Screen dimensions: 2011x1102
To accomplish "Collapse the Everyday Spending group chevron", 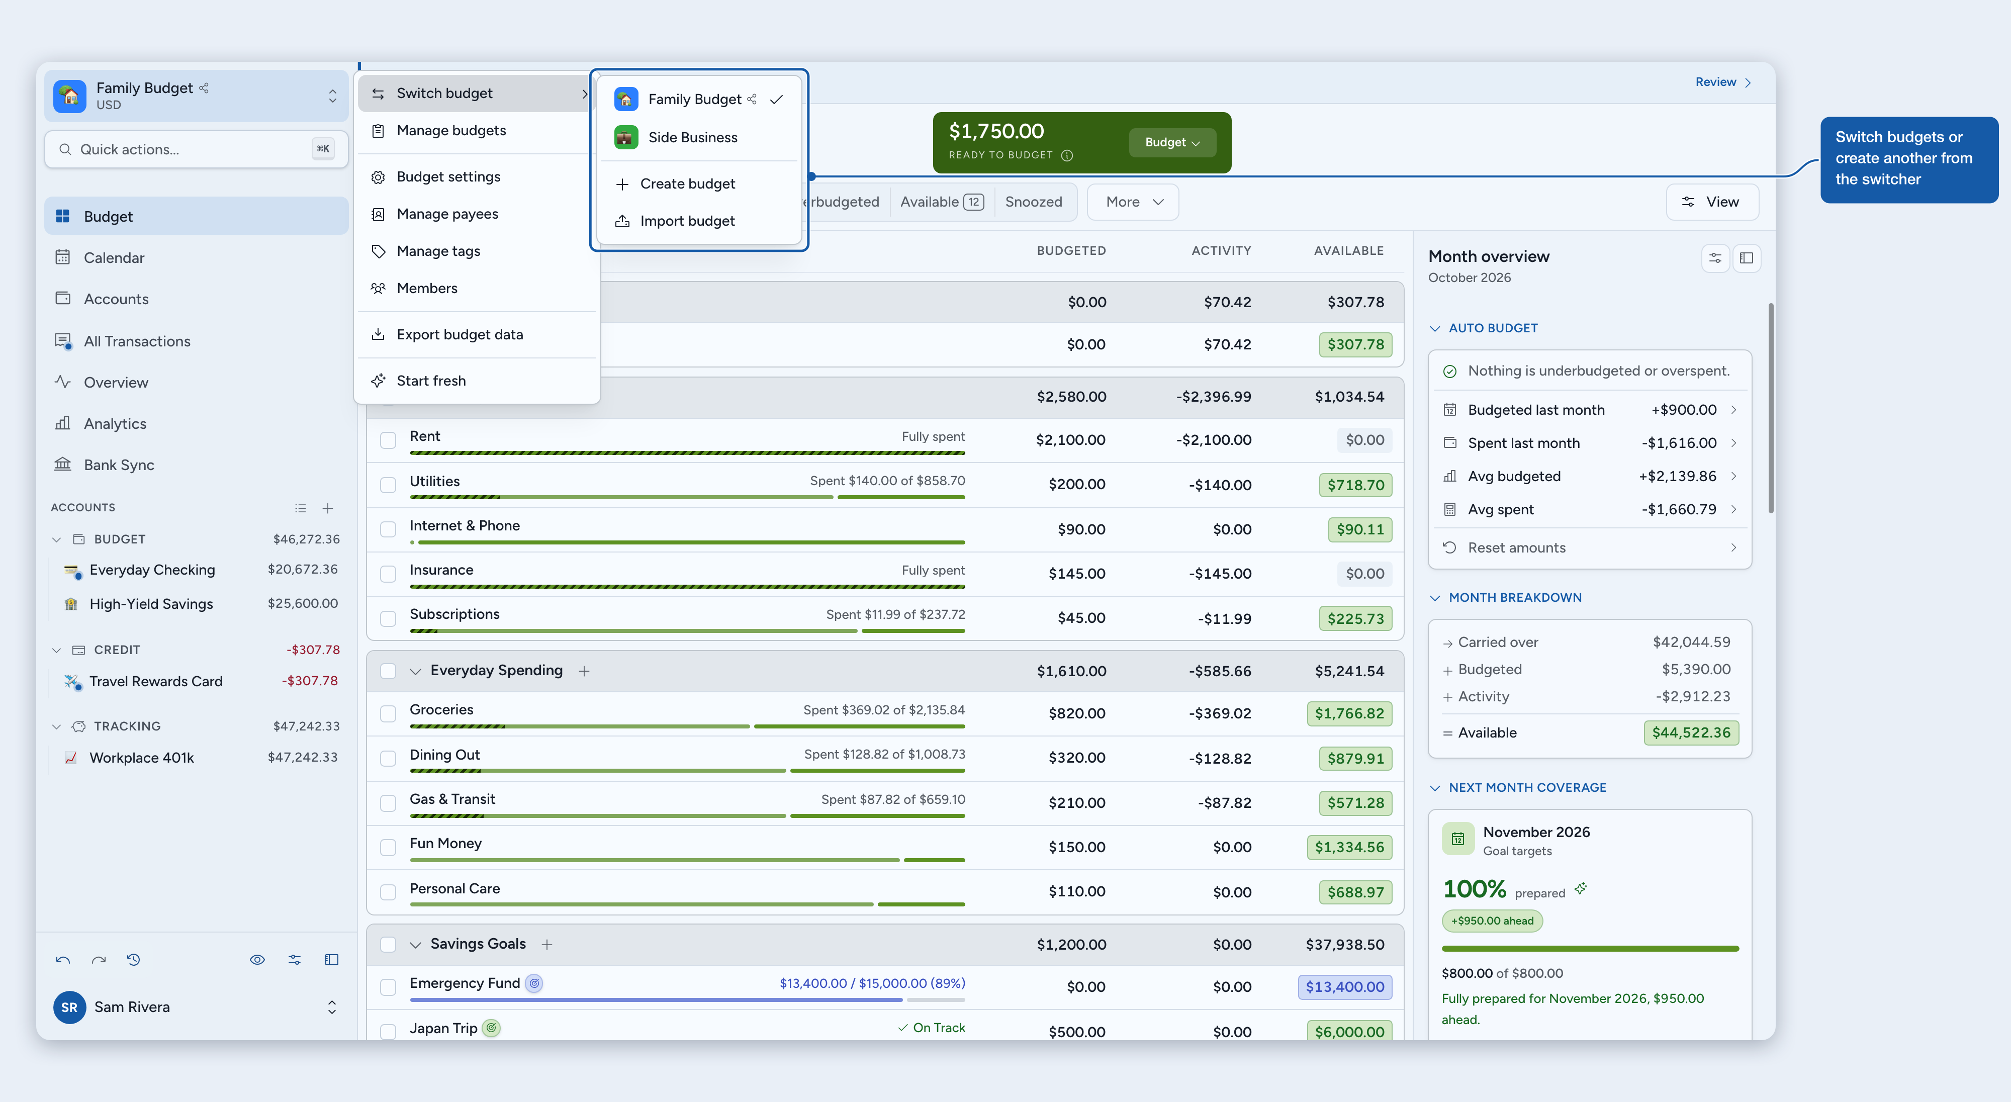I will point(415,671).
